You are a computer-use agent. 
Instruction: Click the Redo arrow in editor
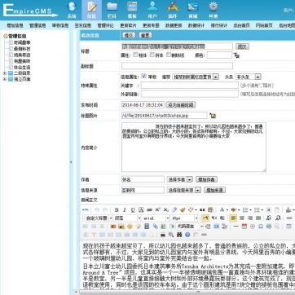coord(105,209)
